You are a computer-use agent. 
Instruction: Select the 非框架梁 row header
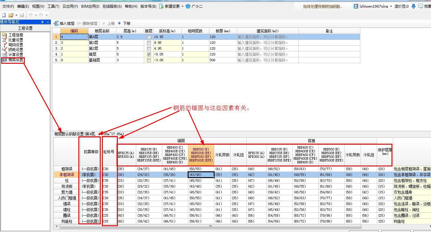tap(66, 175)
